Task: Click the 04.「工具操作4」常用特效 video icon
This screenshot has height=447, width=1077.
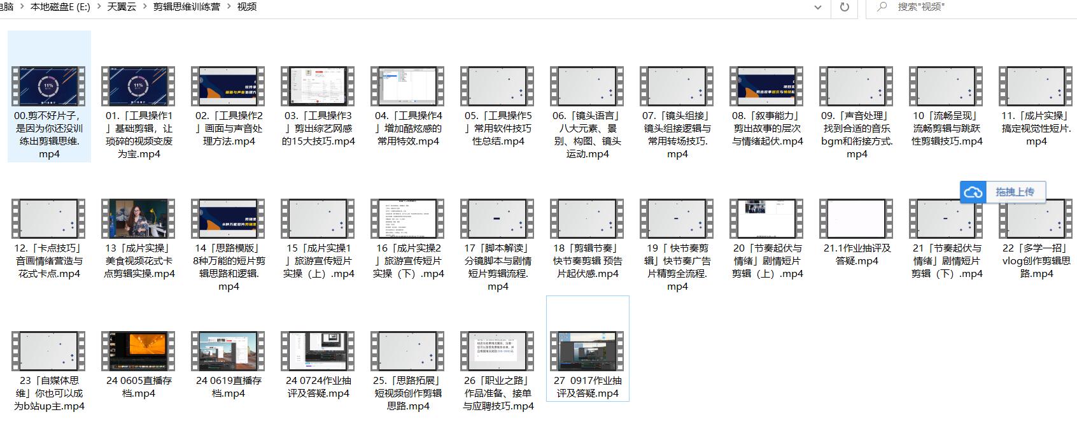Action: point(407,86)
